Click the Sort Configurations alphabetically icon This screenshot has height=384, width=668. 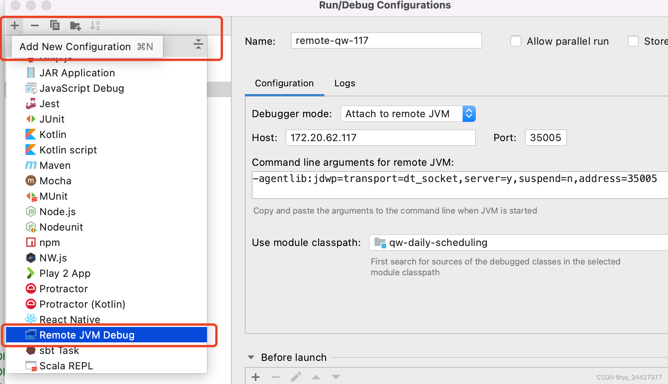pyautogui.click(x=95, y=25)
